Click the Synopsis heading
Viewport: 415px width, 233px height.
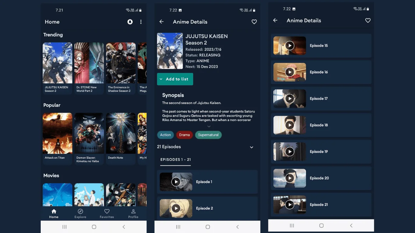point(173,95)
